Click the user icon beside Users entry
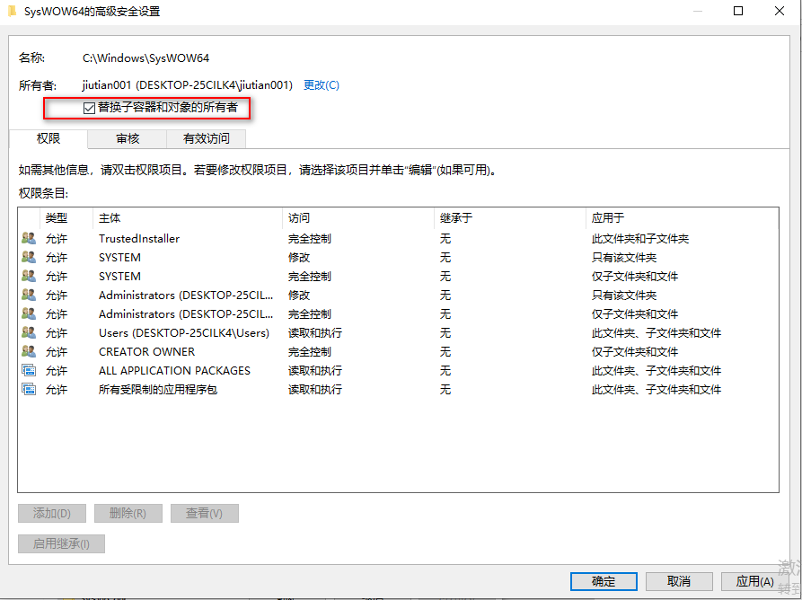Screen dimensions: 802x600 29,333
